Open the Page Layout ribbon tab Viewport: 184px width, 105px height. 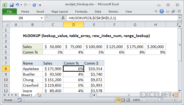(x=60, y=12)
